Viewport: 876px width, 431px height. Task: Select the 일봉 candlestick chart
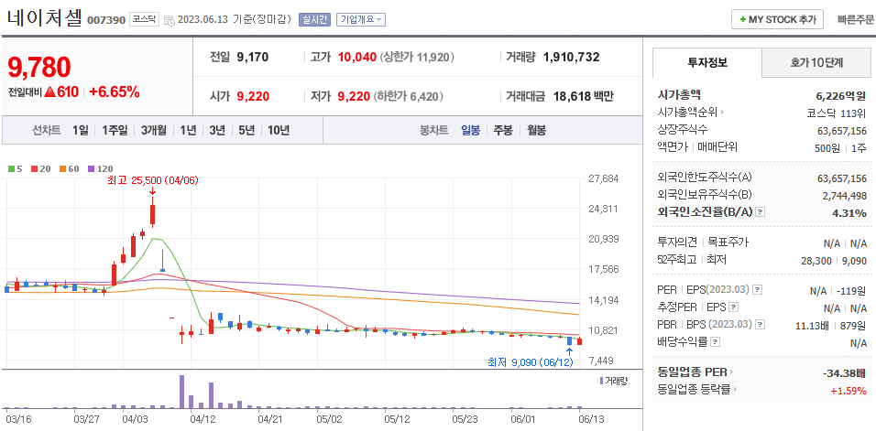tap(470, 131)
